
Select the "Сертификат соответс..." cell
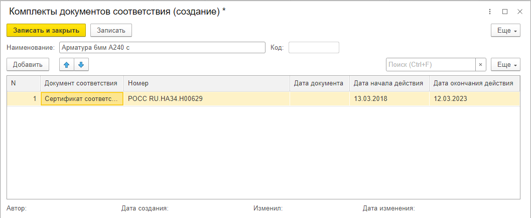[x=82, y=99]
